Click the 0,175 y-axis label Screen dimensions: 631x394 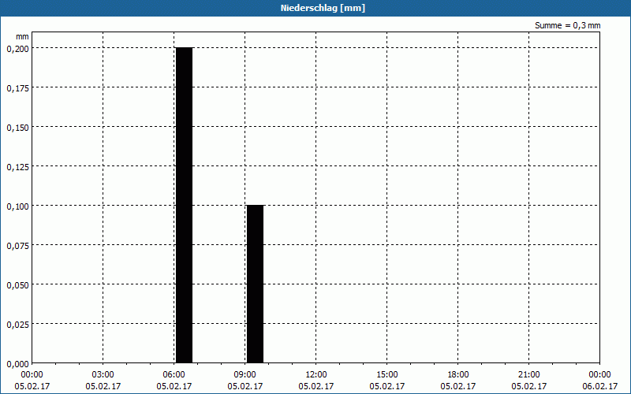(17, 88)
